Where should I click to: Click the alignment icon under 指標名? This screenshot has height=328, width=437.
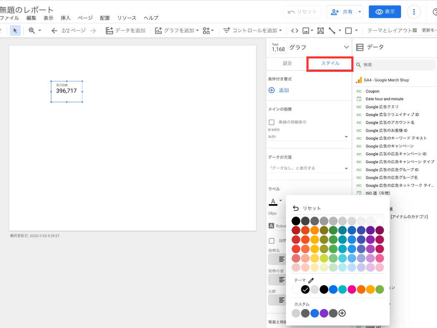(282, 259)
